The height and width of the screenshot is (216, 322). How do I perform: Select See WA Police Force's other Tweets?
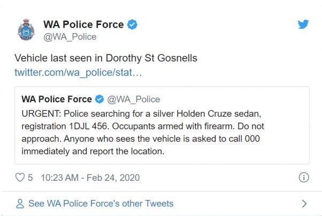click(101, 204)
